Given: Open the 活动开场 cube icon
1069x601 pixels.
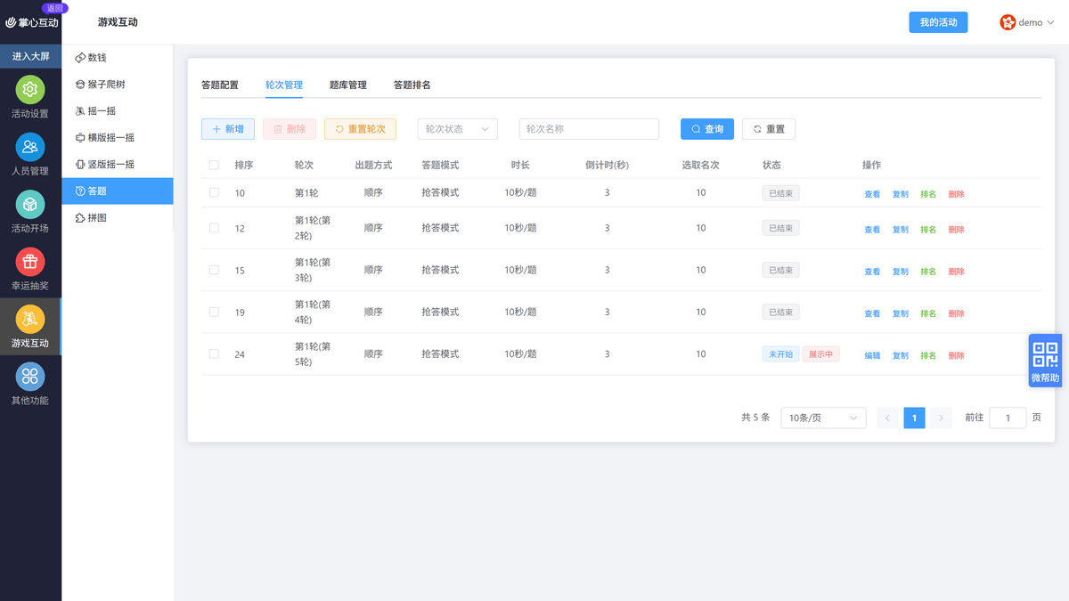Looking at the screenshot, I should (30, 205).
